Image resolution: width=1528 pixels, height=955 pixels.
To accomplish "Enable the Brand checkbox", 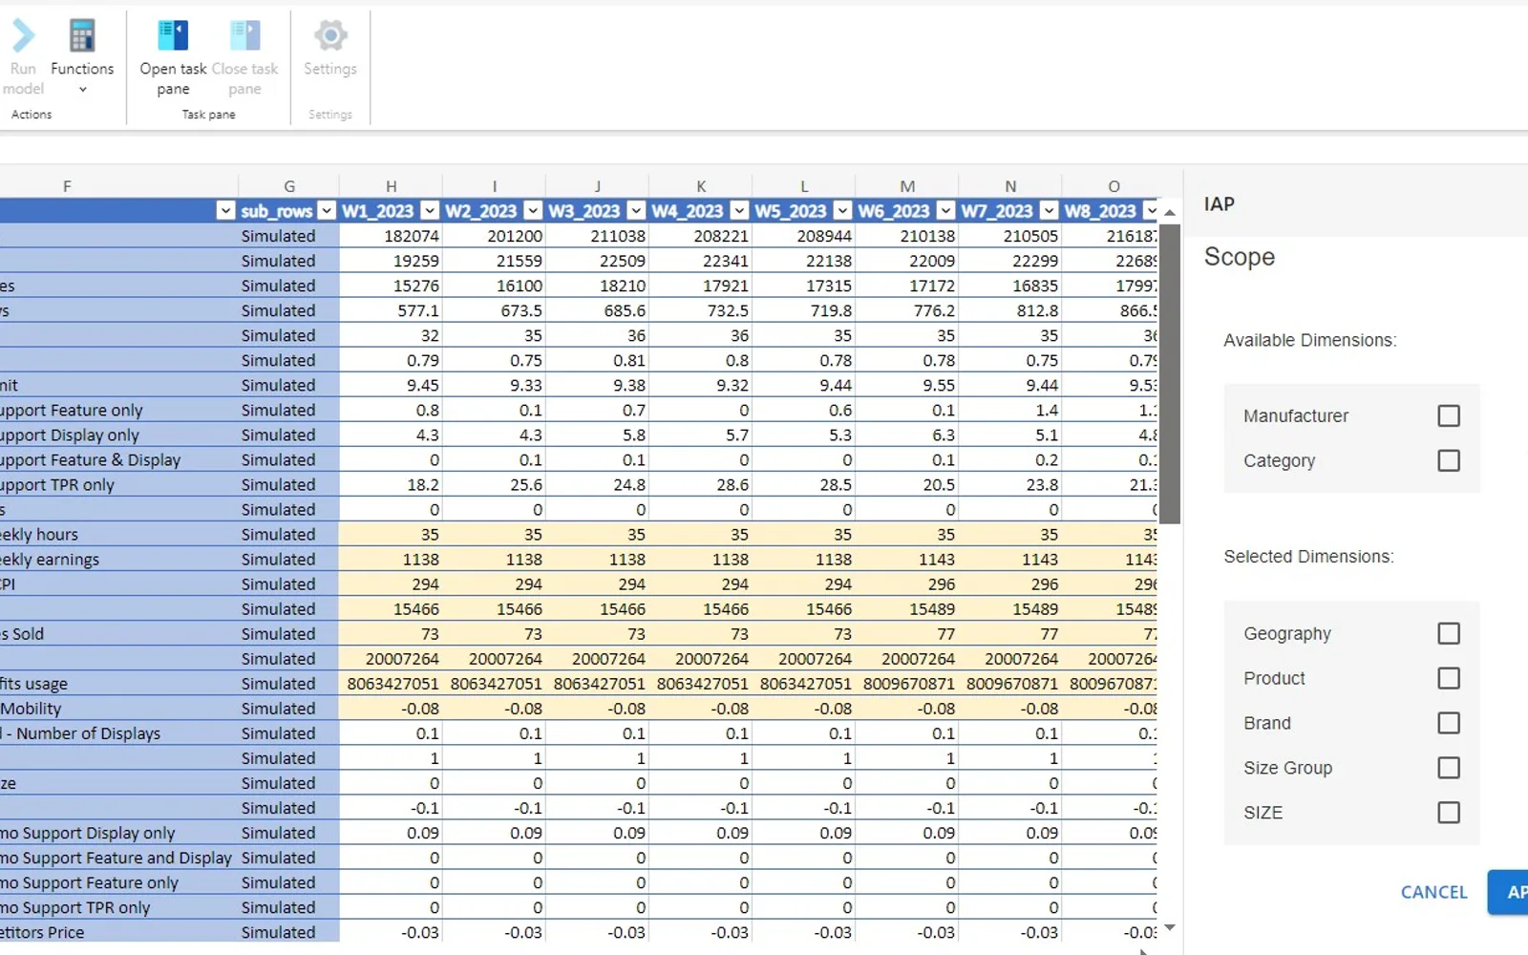I will pyautogui.click(x=1449, y=723).
